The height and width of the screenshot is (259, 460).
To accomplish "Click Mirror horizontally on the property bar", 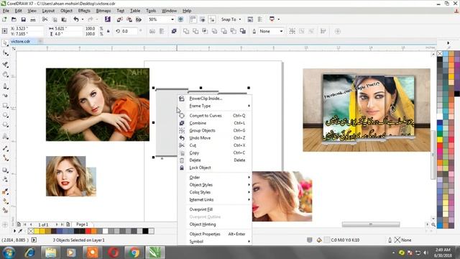I will pos(152,31).
